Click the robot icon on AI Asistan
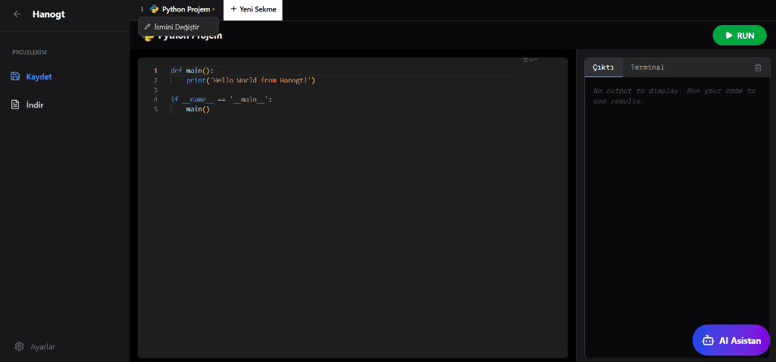 (x=709, y=341)
